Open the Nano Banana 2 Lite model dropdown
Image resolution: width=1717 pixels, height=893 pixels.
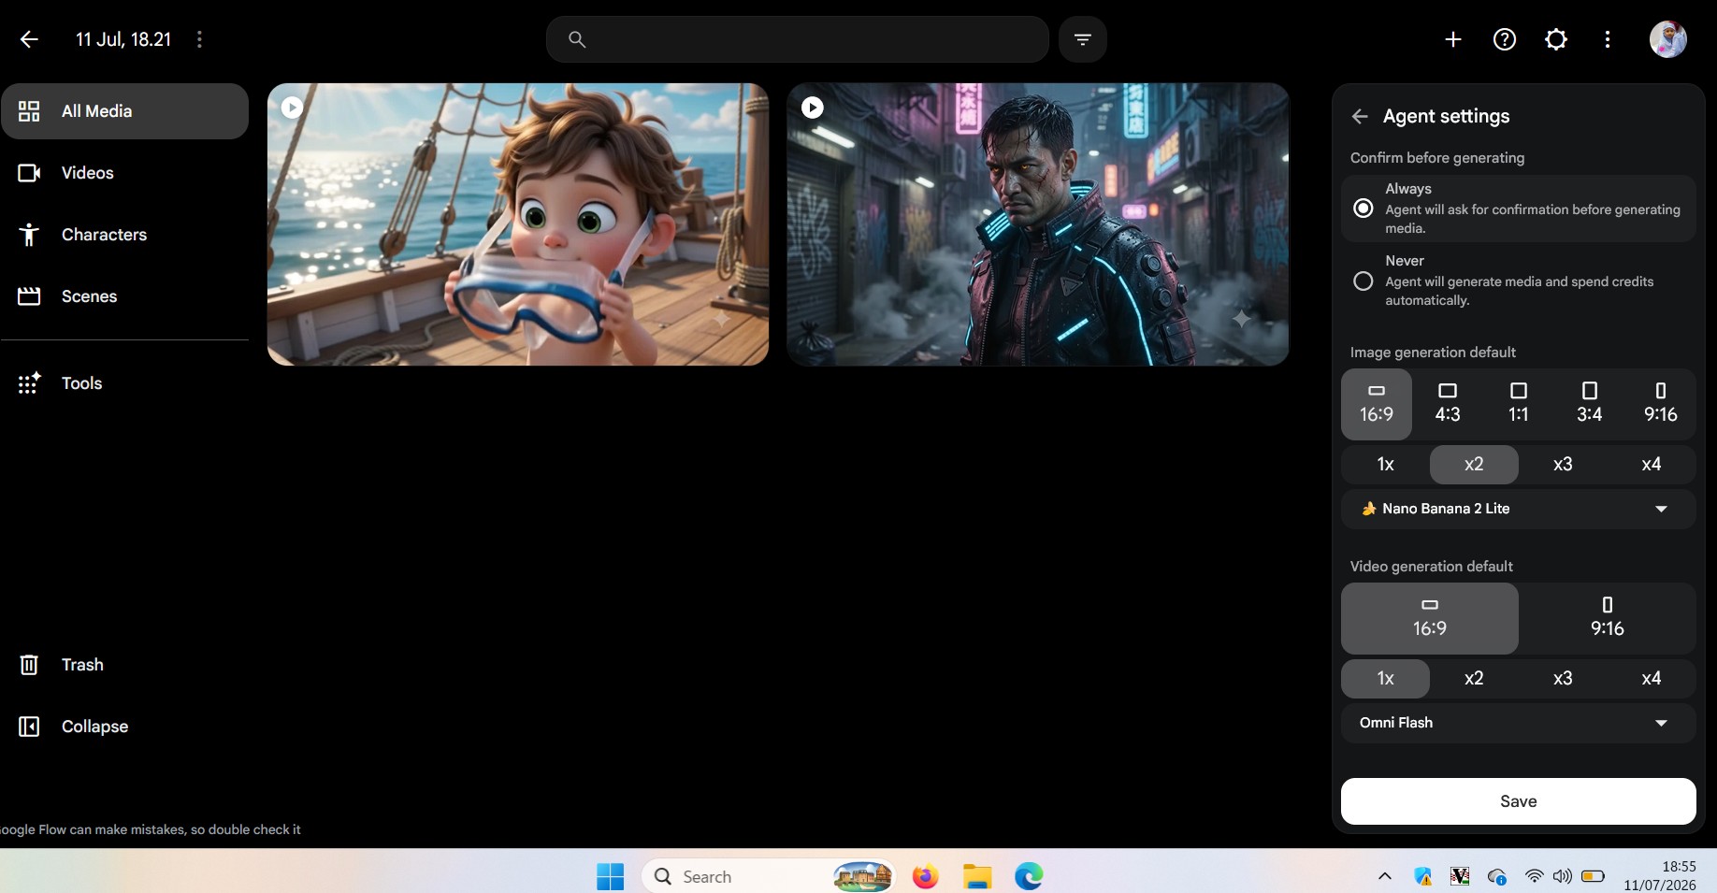pyautogui.click(x=1519, y=509)
